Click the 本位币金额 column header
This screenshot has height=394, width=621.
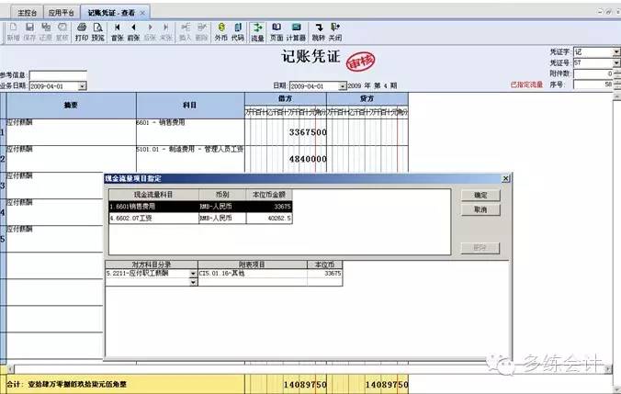269,195
